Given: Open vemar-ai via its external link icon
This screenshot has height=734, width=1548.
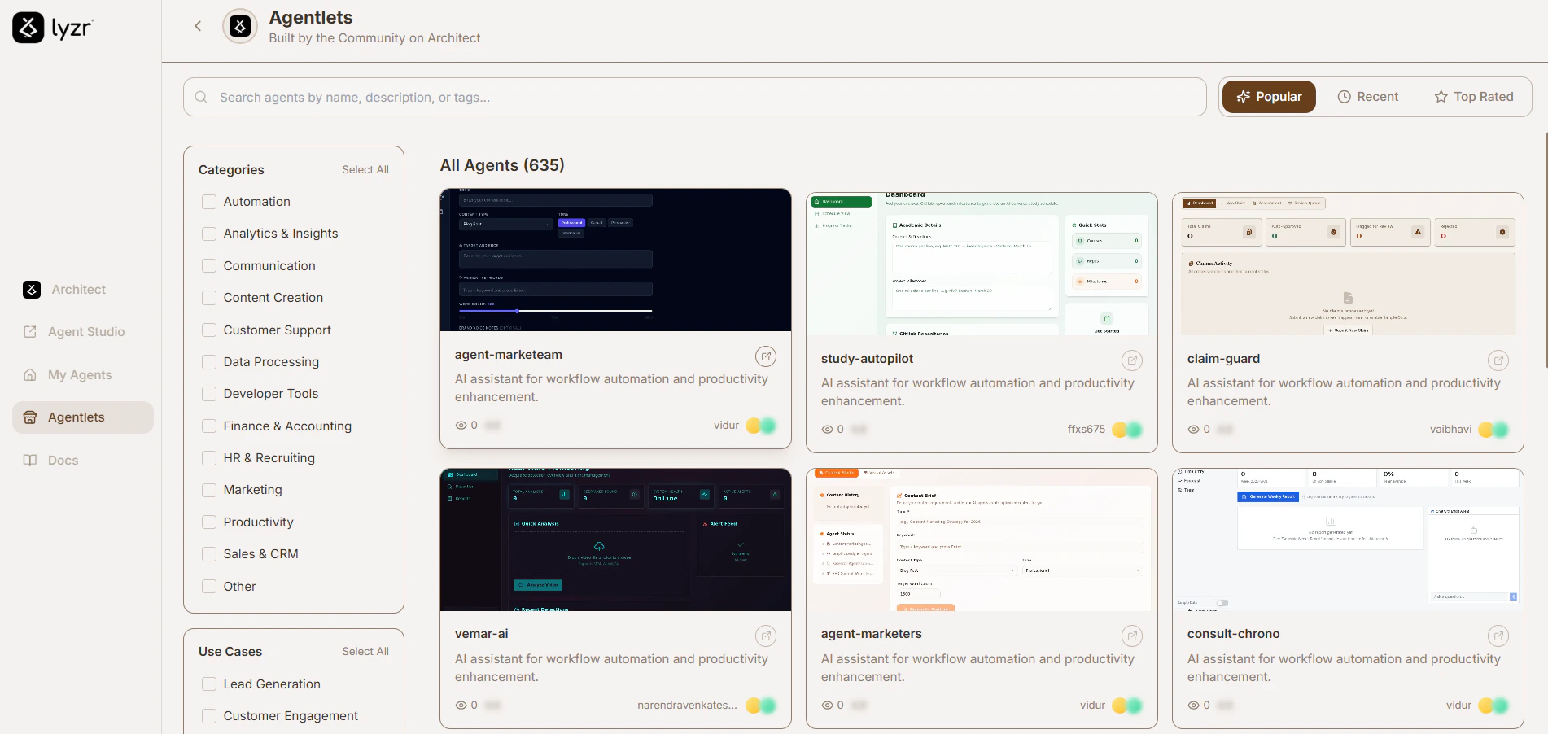Looking at the screenshot, I should (x=765, y=636).
